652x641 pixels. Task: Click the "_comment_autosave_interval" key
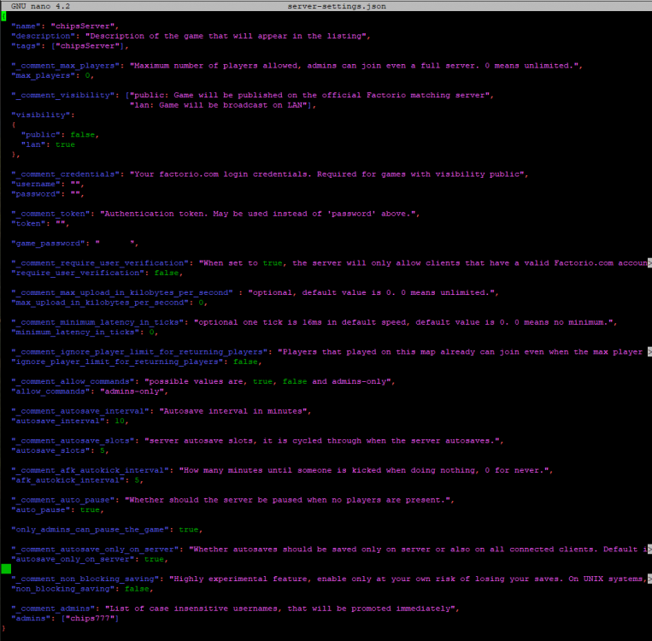tap(79, 411)
